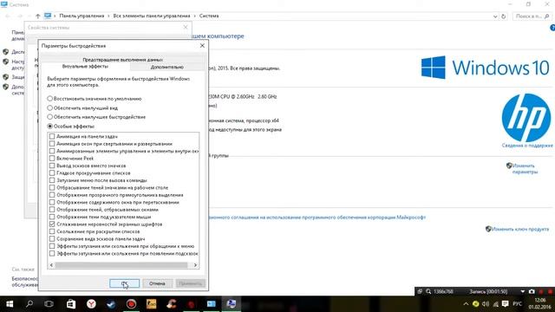This screenshot has height=312, width=555.
Task: Enable Анимированные элементы управления checkbox
Action: [x=52, y=151]
